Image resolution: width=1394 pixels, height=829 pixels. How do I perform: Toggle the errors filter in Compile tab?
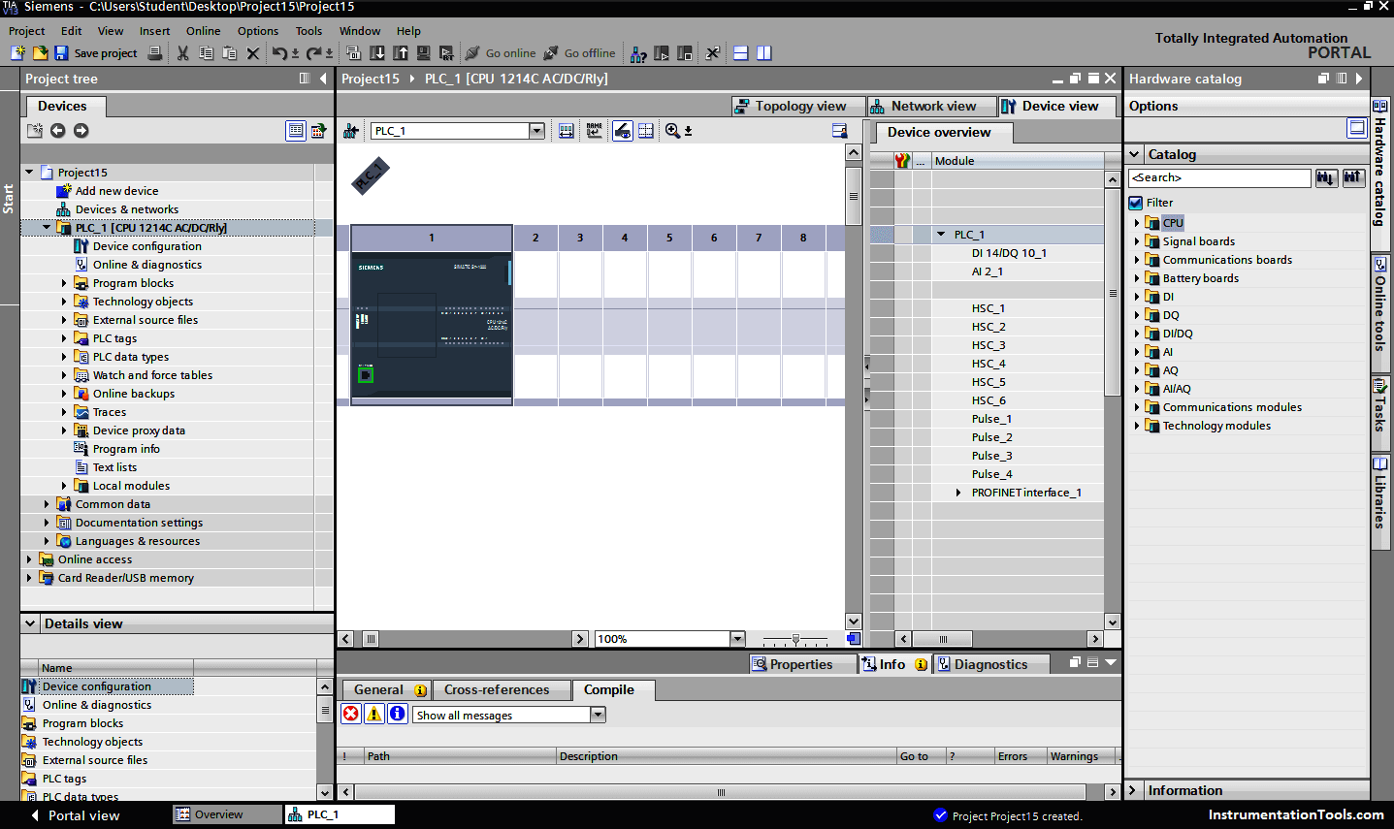(x=350, y=714)
